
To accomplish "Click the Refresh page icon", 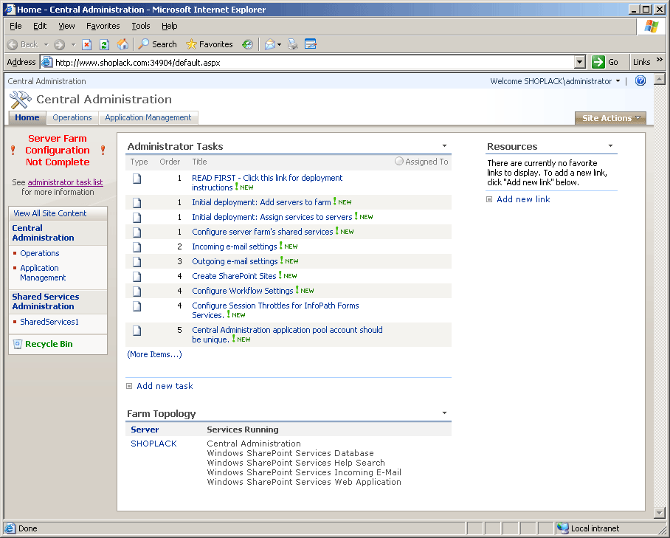I will (x=104, y=44).
